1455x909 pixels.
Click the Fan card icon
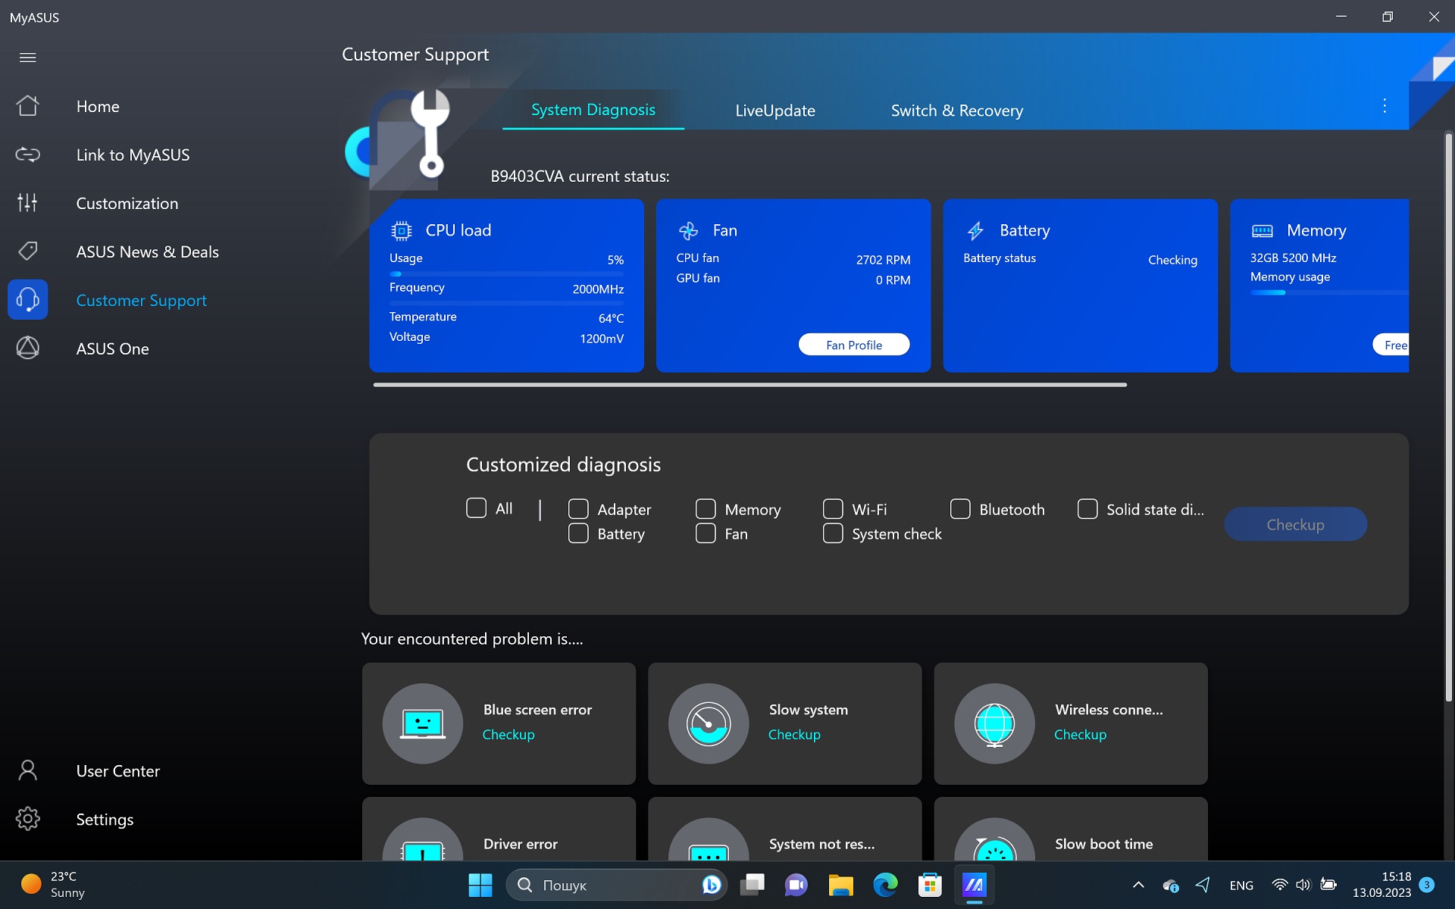click(688, 230)
